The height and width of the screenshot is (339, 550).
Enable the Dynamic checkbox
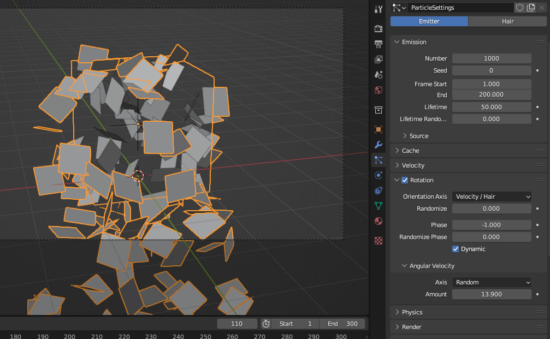[x=455, y=249]
